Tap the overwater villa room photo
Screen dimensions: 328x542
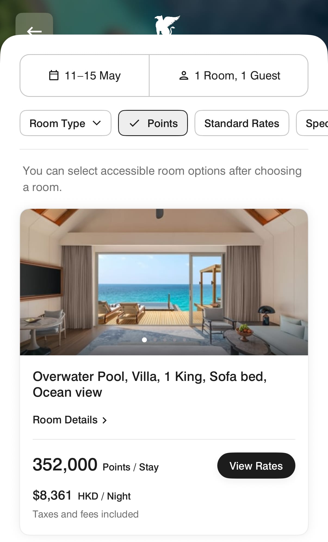pyautogui.click(x=164, y=282)
